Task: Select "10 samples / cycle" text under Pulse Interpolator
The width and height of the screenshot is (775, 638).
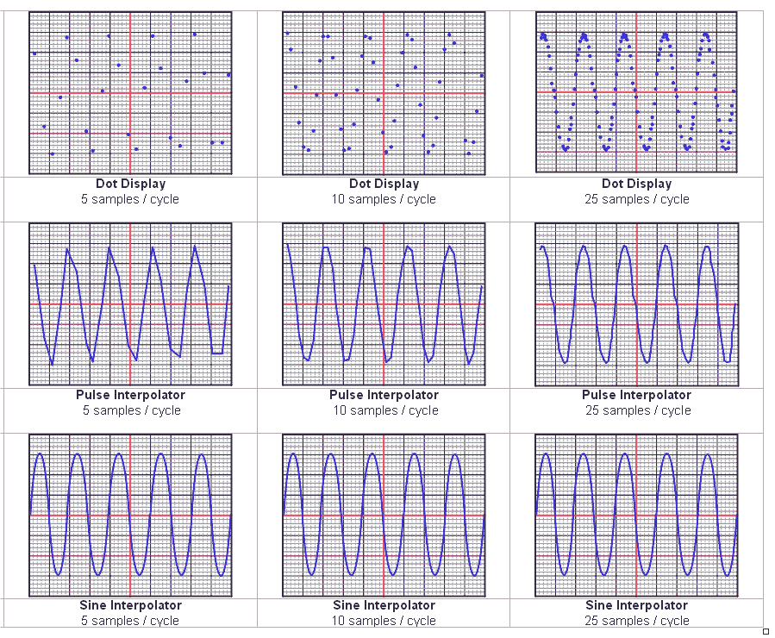Action: (384, 410)
